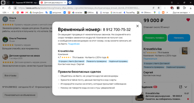Open the Yandex bookmark icon
This screenshot has height=103, width=194.
pos(18,12)
